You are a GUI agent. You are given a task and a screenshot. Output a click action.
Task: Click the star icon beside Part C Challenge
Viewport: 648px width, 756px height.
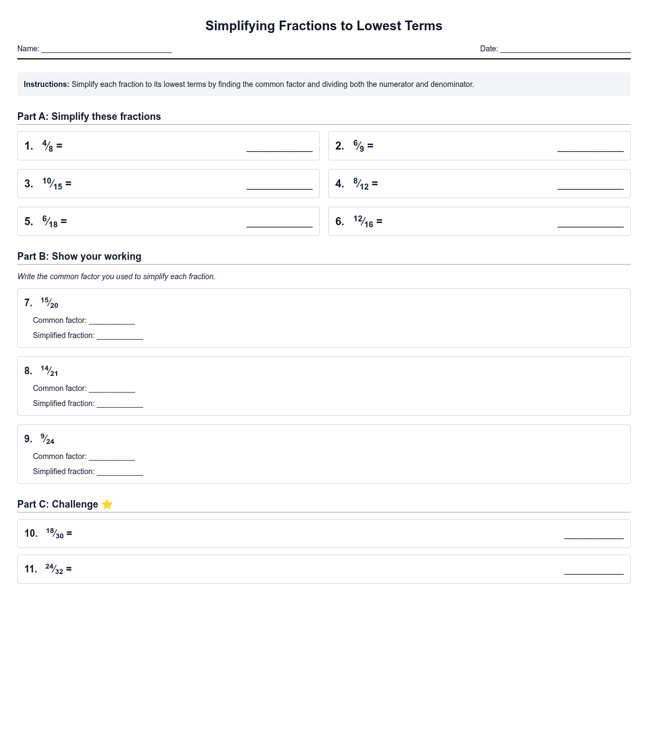point(107,504)
